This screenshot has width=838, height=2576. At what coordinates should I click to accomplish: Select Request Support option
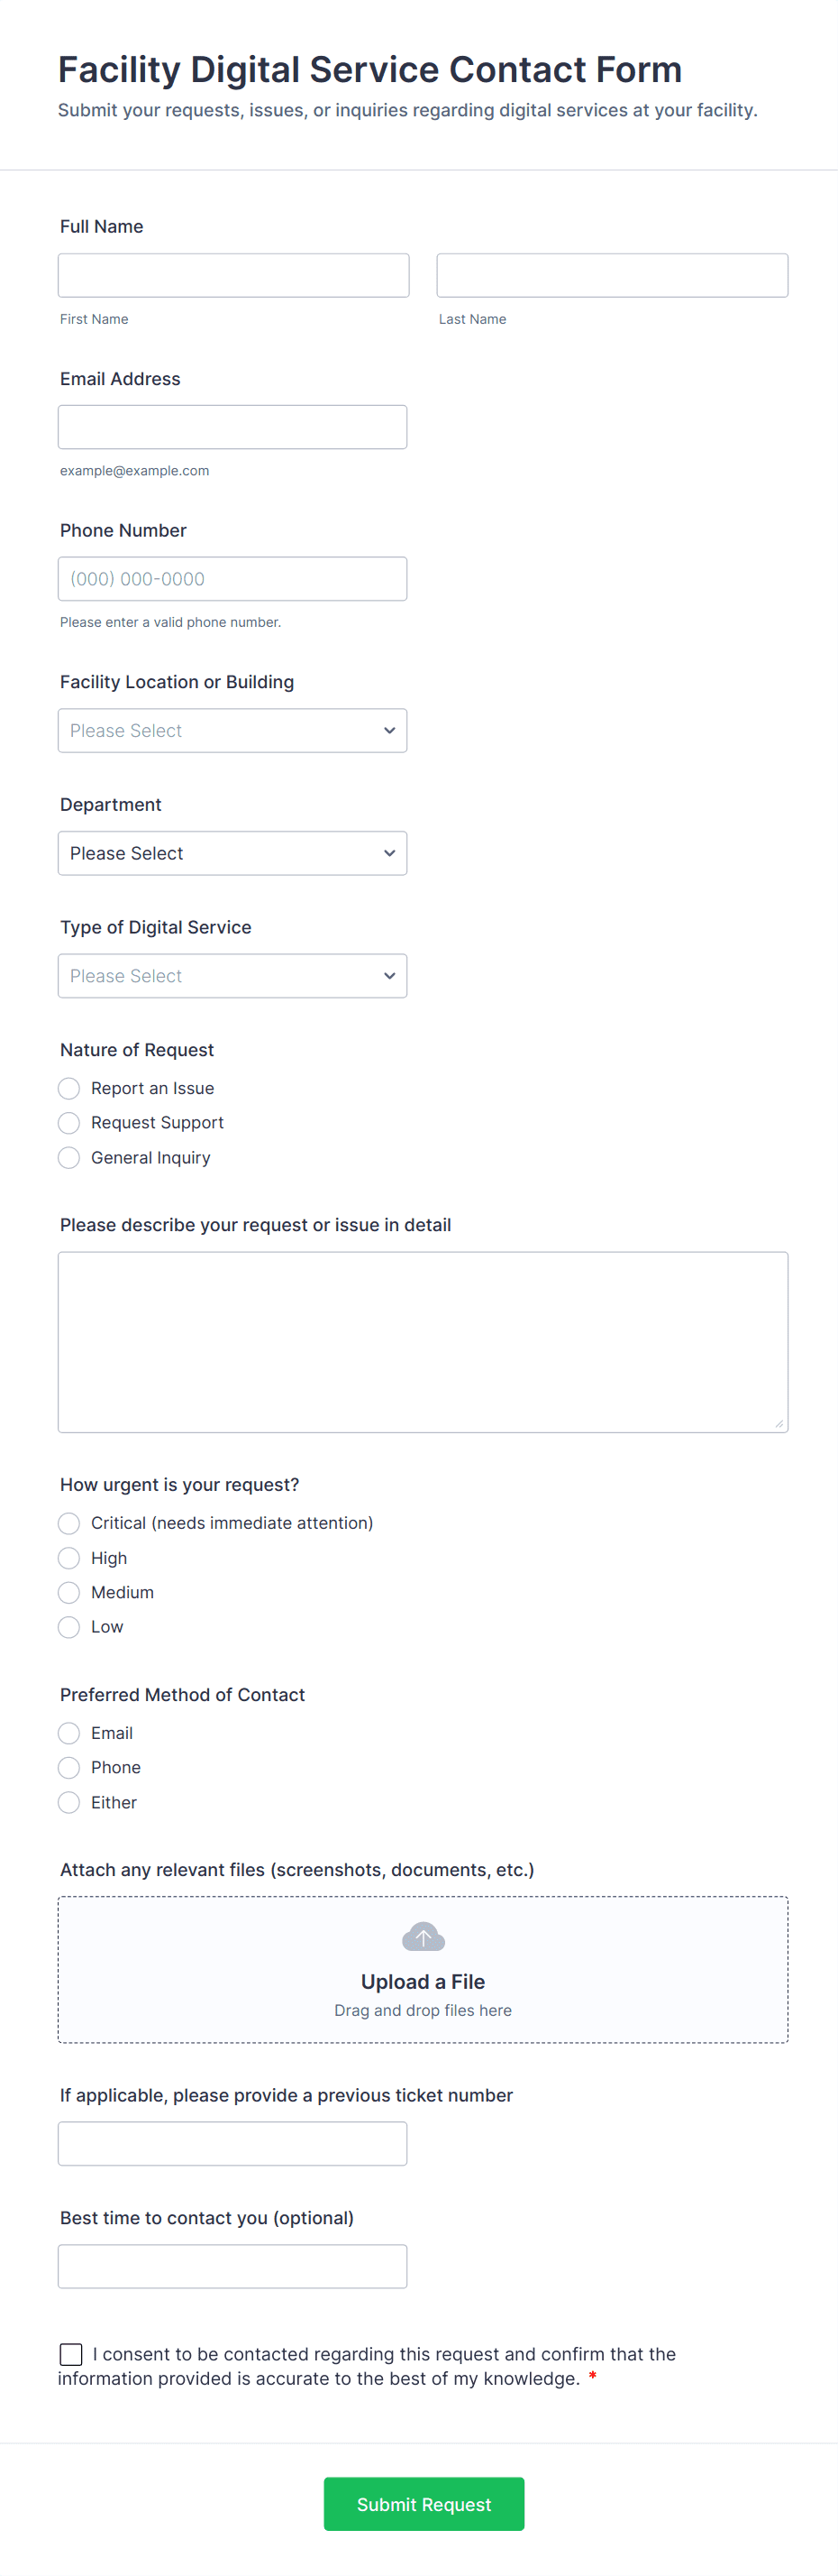point(68,1122)
